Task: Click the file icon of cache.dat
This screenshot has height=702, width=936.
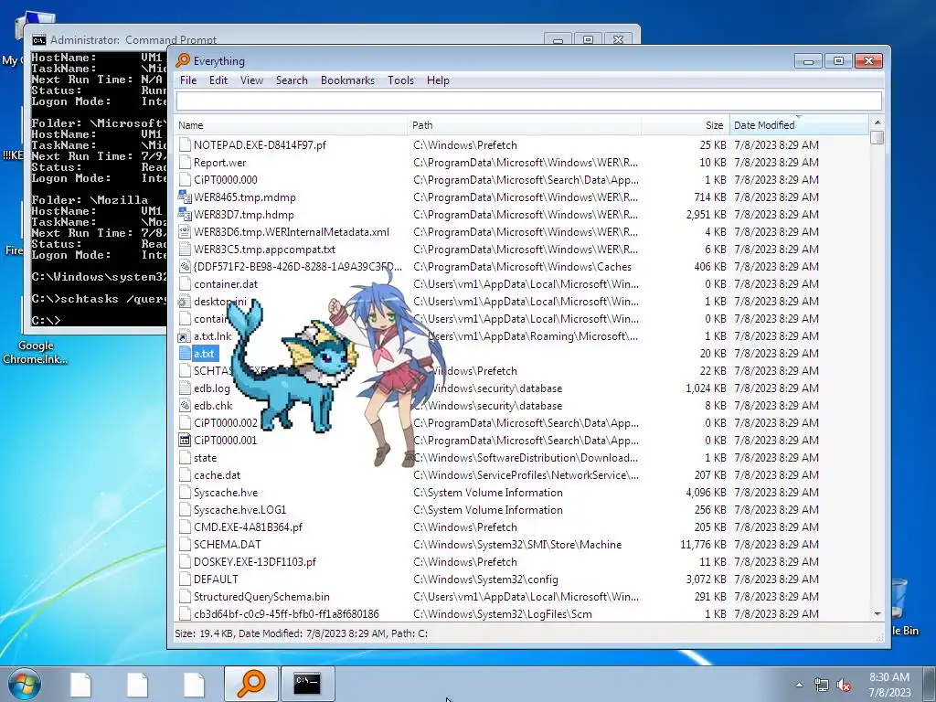Action: (185, 475)
